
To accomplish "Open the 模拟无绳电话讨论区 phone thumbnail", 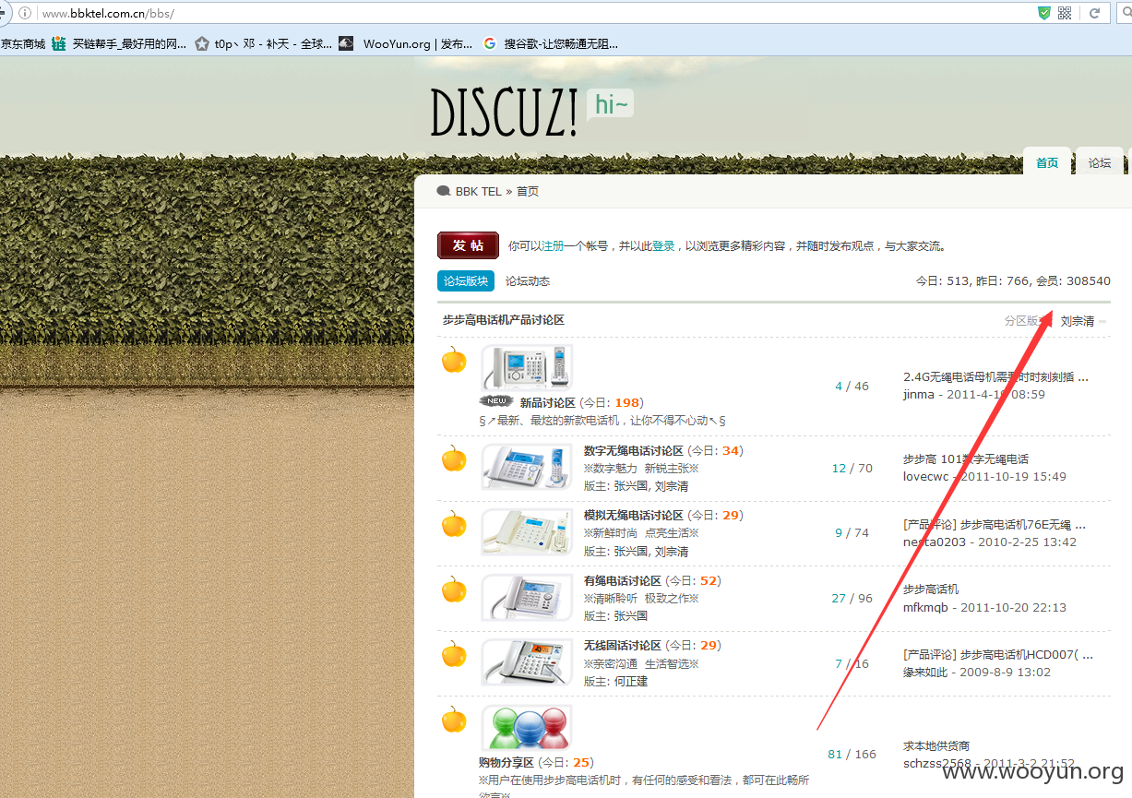I will (x=527, y=532).
